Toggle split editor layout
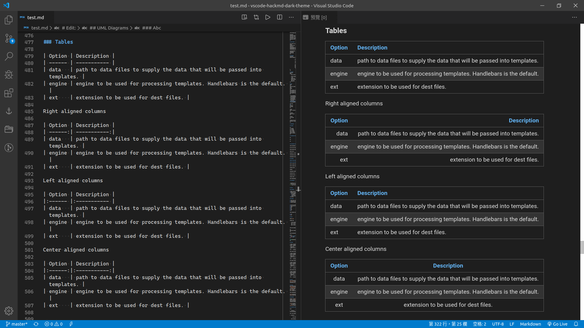Viewport: 584px width, 328px height. 280,17
